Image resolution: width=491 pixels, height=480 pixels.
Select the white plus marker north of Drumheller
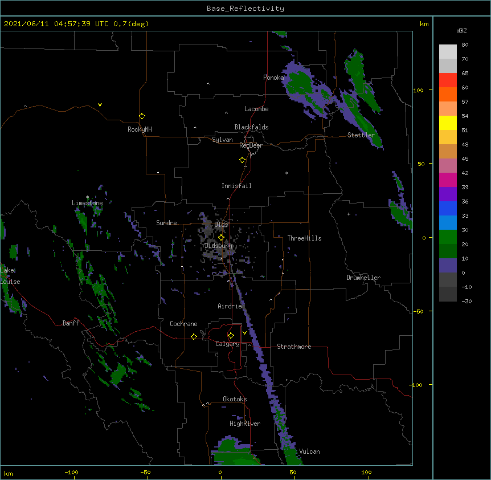[x=349, y=214]
